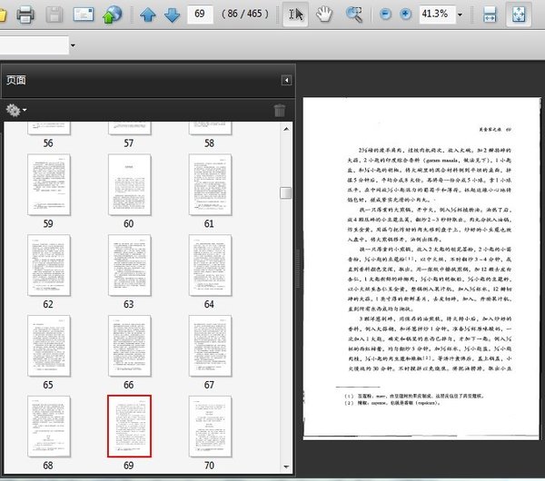545x481 pixels.
Task: Select the Marquee Zoom magnifier tool
Action: tap(354, 15)
